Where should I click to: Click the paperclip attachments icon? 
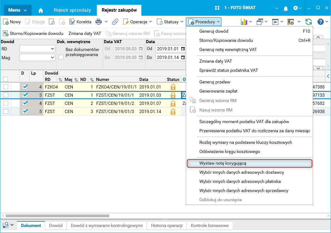tap(115, 22)
